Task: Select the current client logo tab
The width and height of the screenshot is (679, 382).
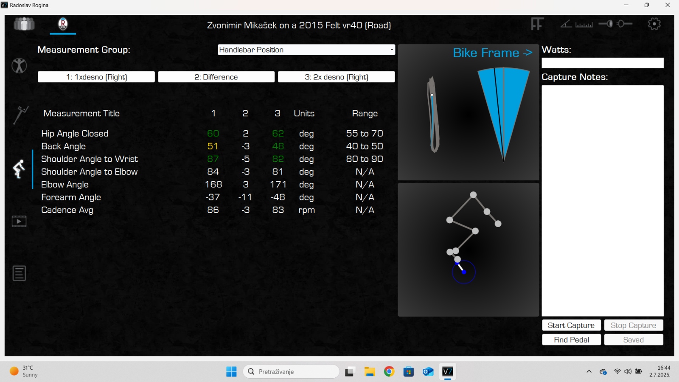Action: pyautogui.click(x=63, y=24)
